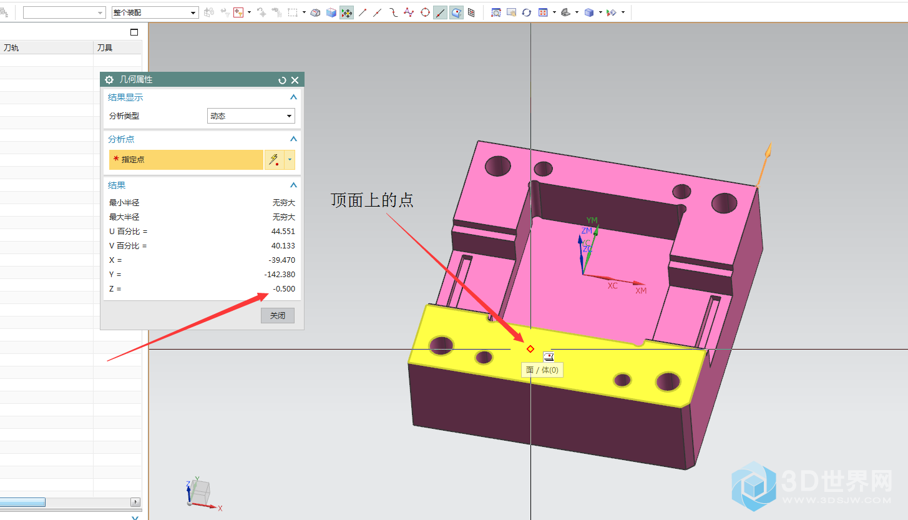
Task: Click the blue cube face selection icon
Action: (331, 12)
